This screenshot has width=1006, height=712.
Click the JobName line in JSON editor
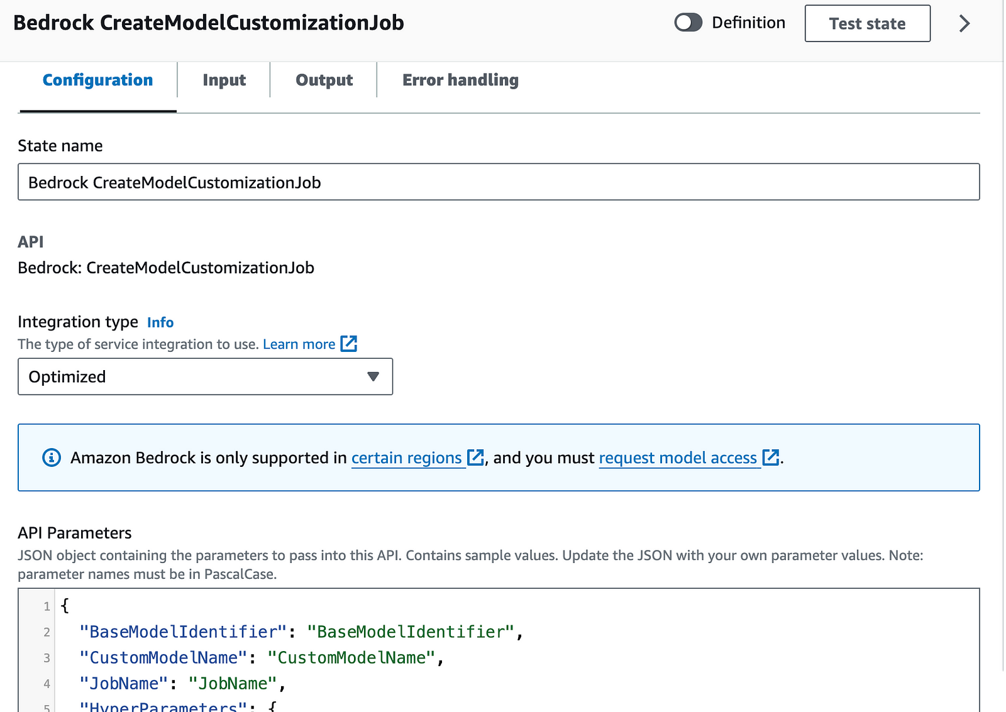pos(182,683)
